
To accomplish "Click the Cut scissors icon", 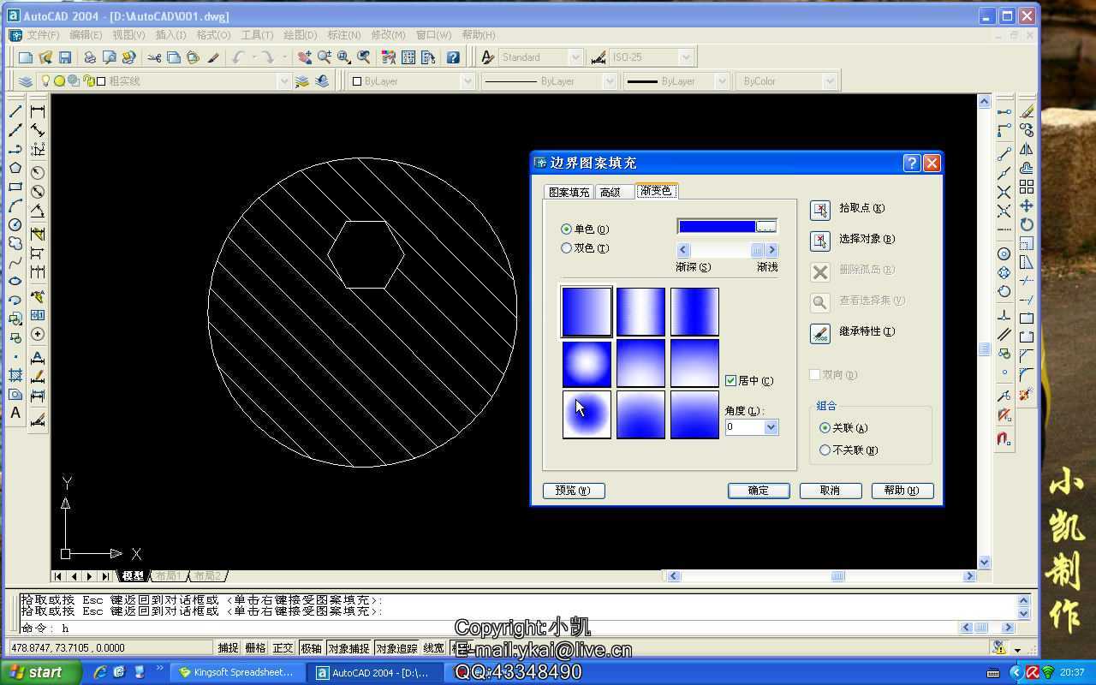I will pyautogui.click(x=154, y=57).
